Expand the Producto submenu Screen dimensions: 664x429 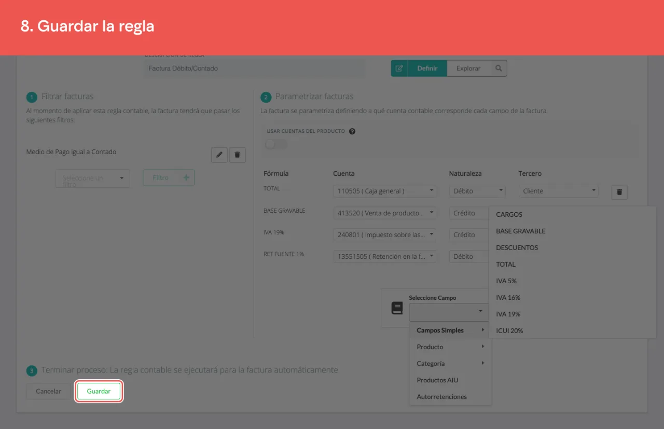tap(450, 347)
